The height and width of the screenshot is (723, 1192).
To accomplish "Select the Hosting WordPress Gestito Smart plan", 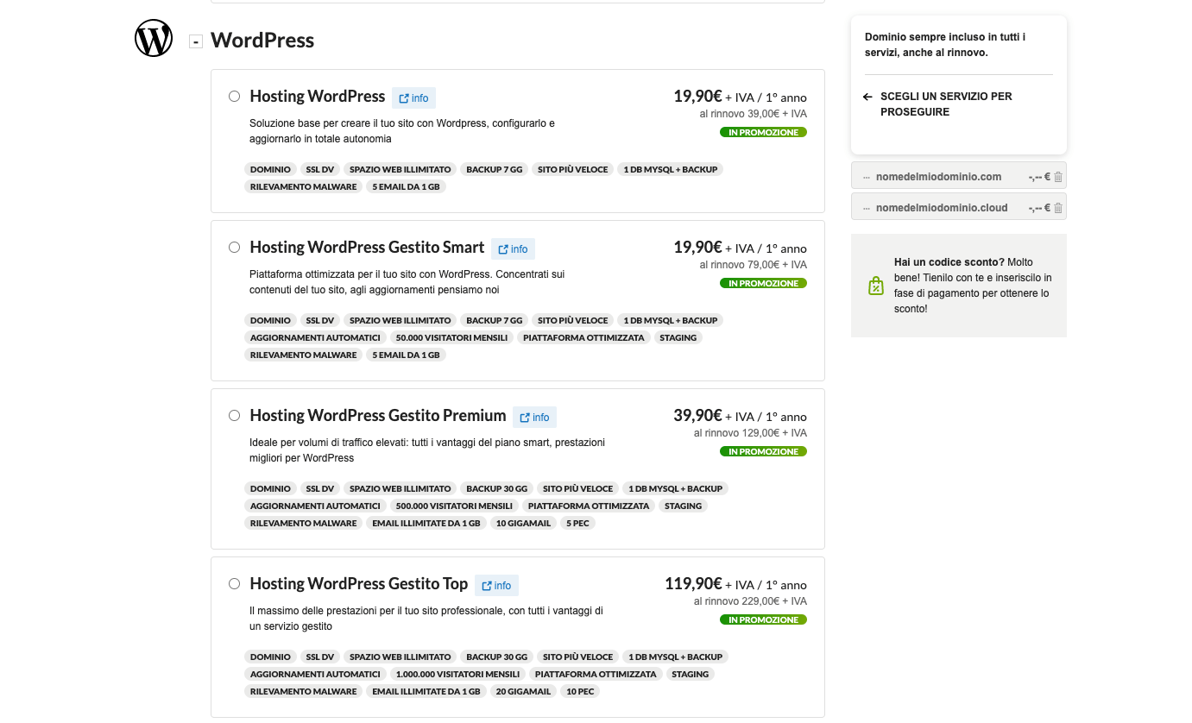I will (x=234, y=247).
